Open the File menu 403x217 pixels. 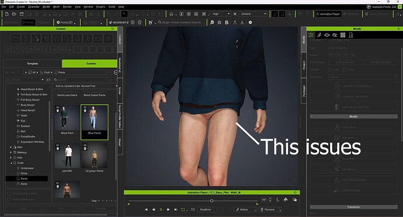pyautogui.click(x=4, y=6)
